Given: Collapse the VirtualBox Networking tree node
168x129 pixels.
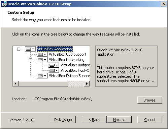Looking at the screenshot, I should tap(30, 60).
